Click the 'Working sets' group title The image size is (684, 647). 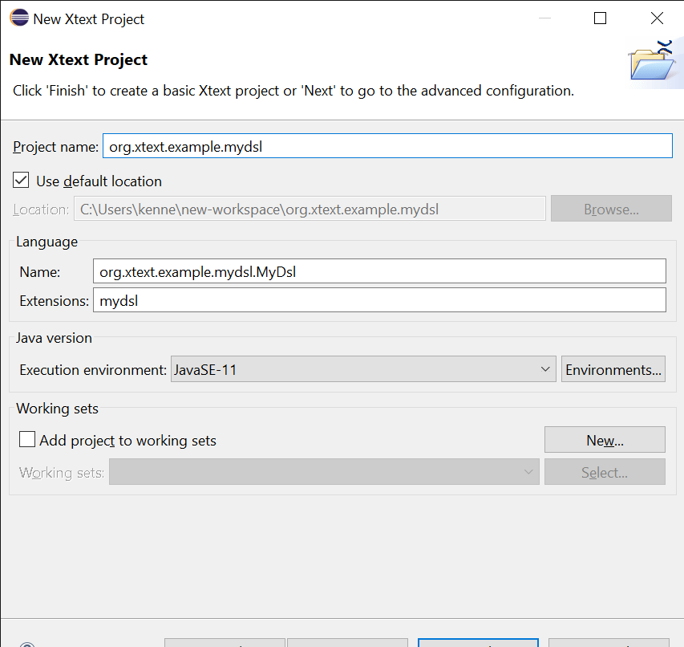coord(57,409)
